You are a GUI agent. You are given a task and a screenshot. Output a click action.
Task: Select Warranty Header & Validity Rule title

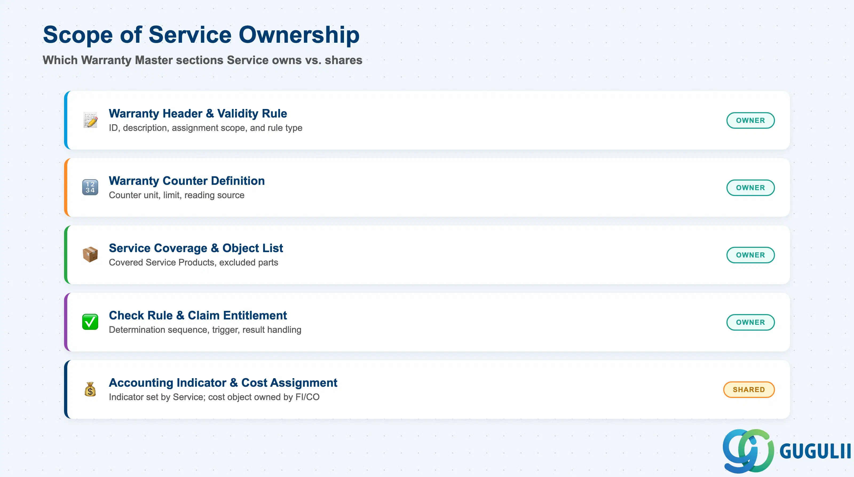tap(198, 114)
